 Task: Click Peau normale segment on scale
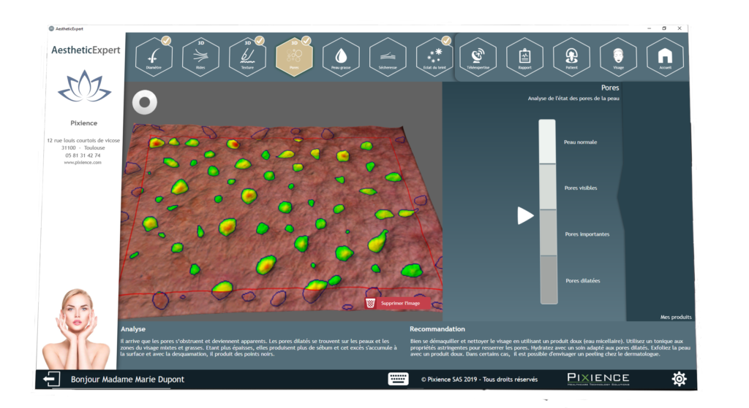[x=547, y=142]
